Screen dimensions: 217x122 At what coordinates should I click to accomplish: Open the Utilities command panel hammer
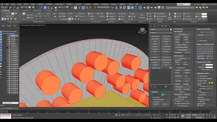[169, 26]
